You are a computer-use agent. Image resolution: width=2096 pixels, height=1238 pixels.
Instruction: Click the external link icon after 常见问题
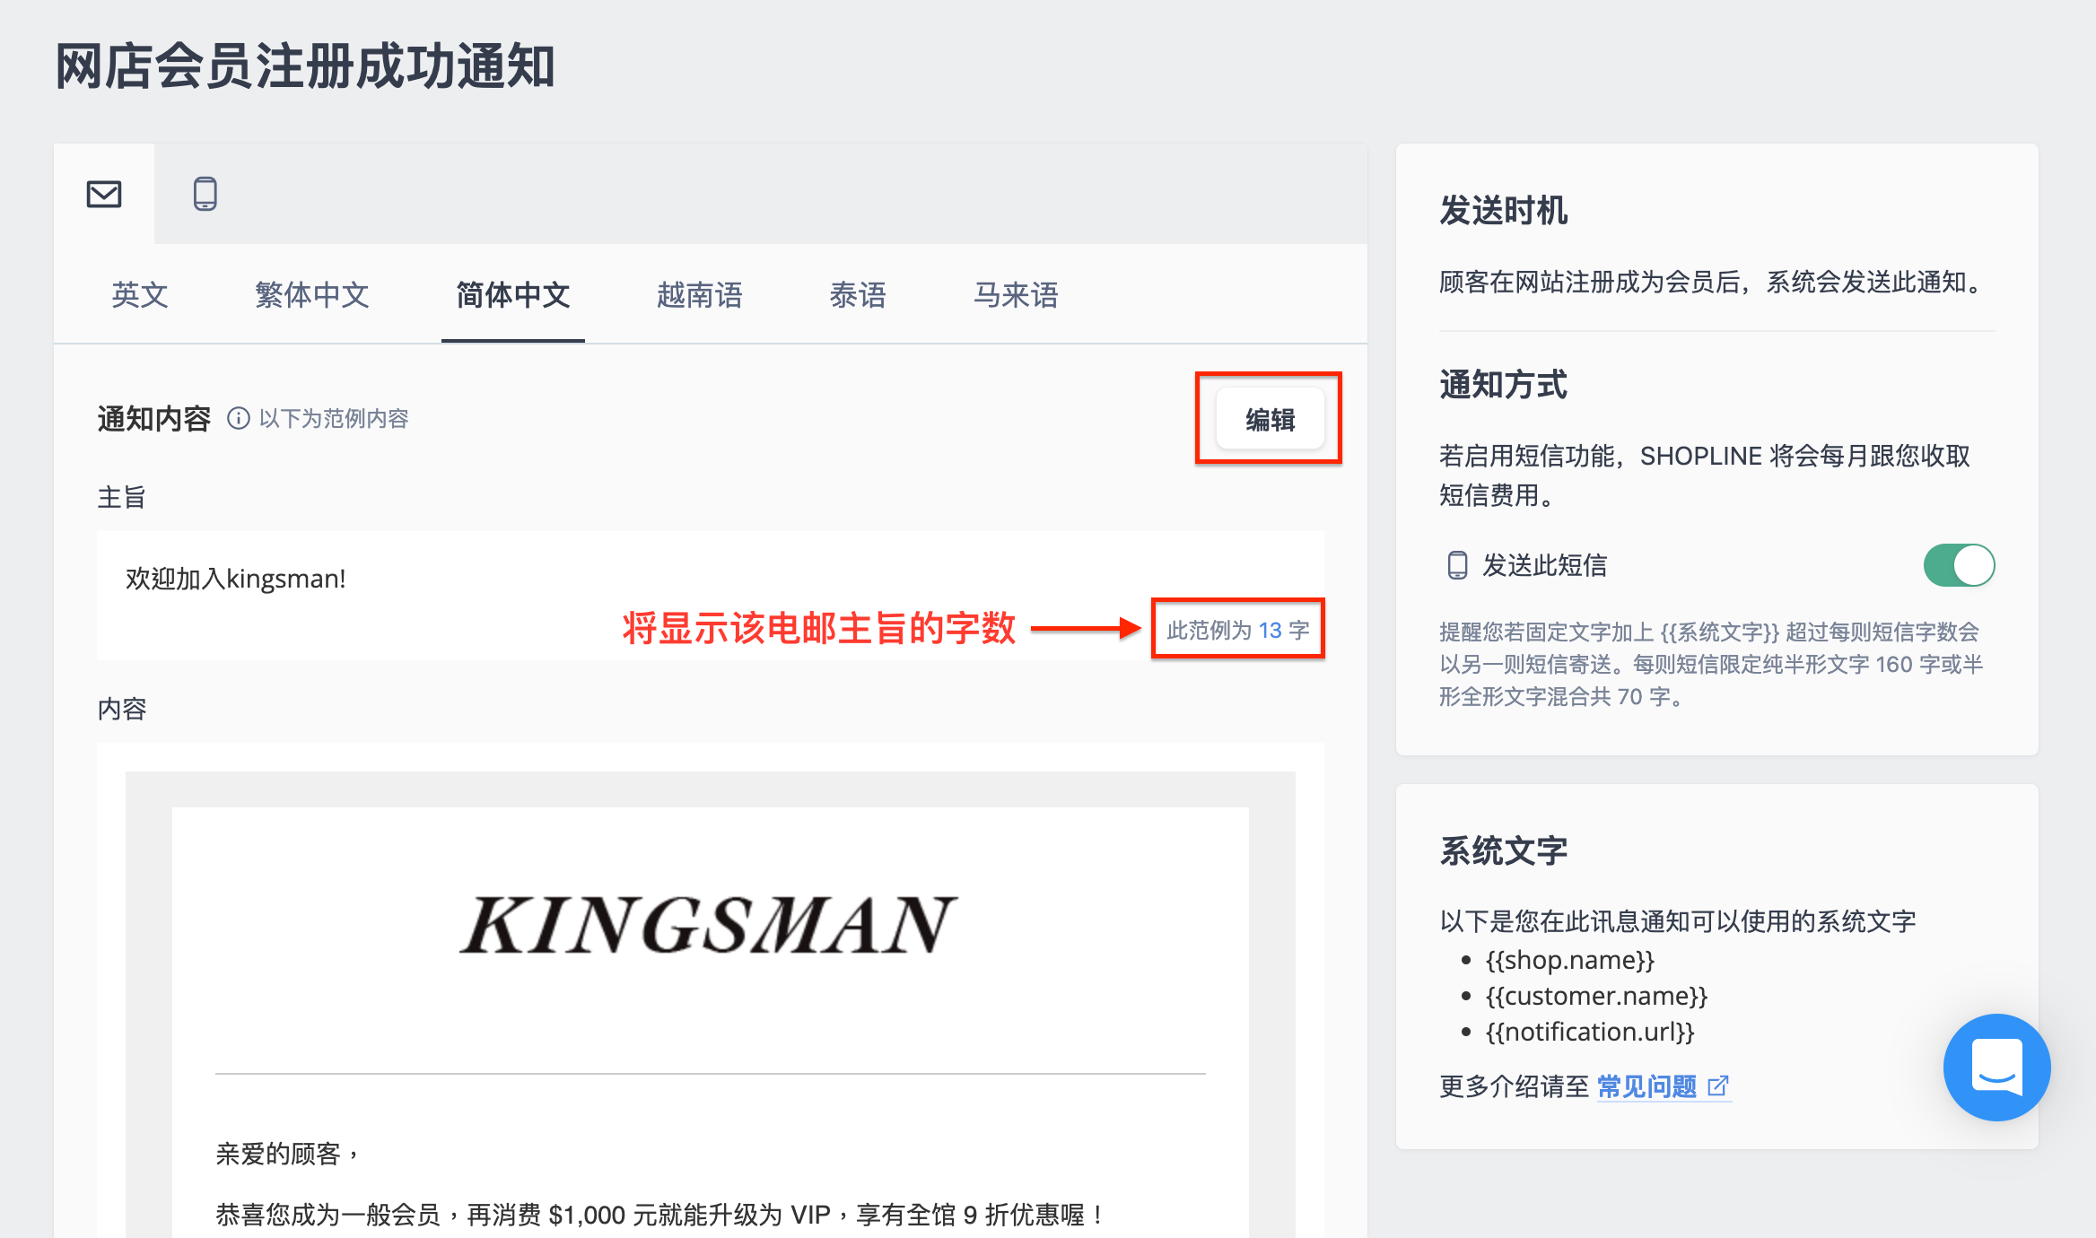(1717, 1086)
